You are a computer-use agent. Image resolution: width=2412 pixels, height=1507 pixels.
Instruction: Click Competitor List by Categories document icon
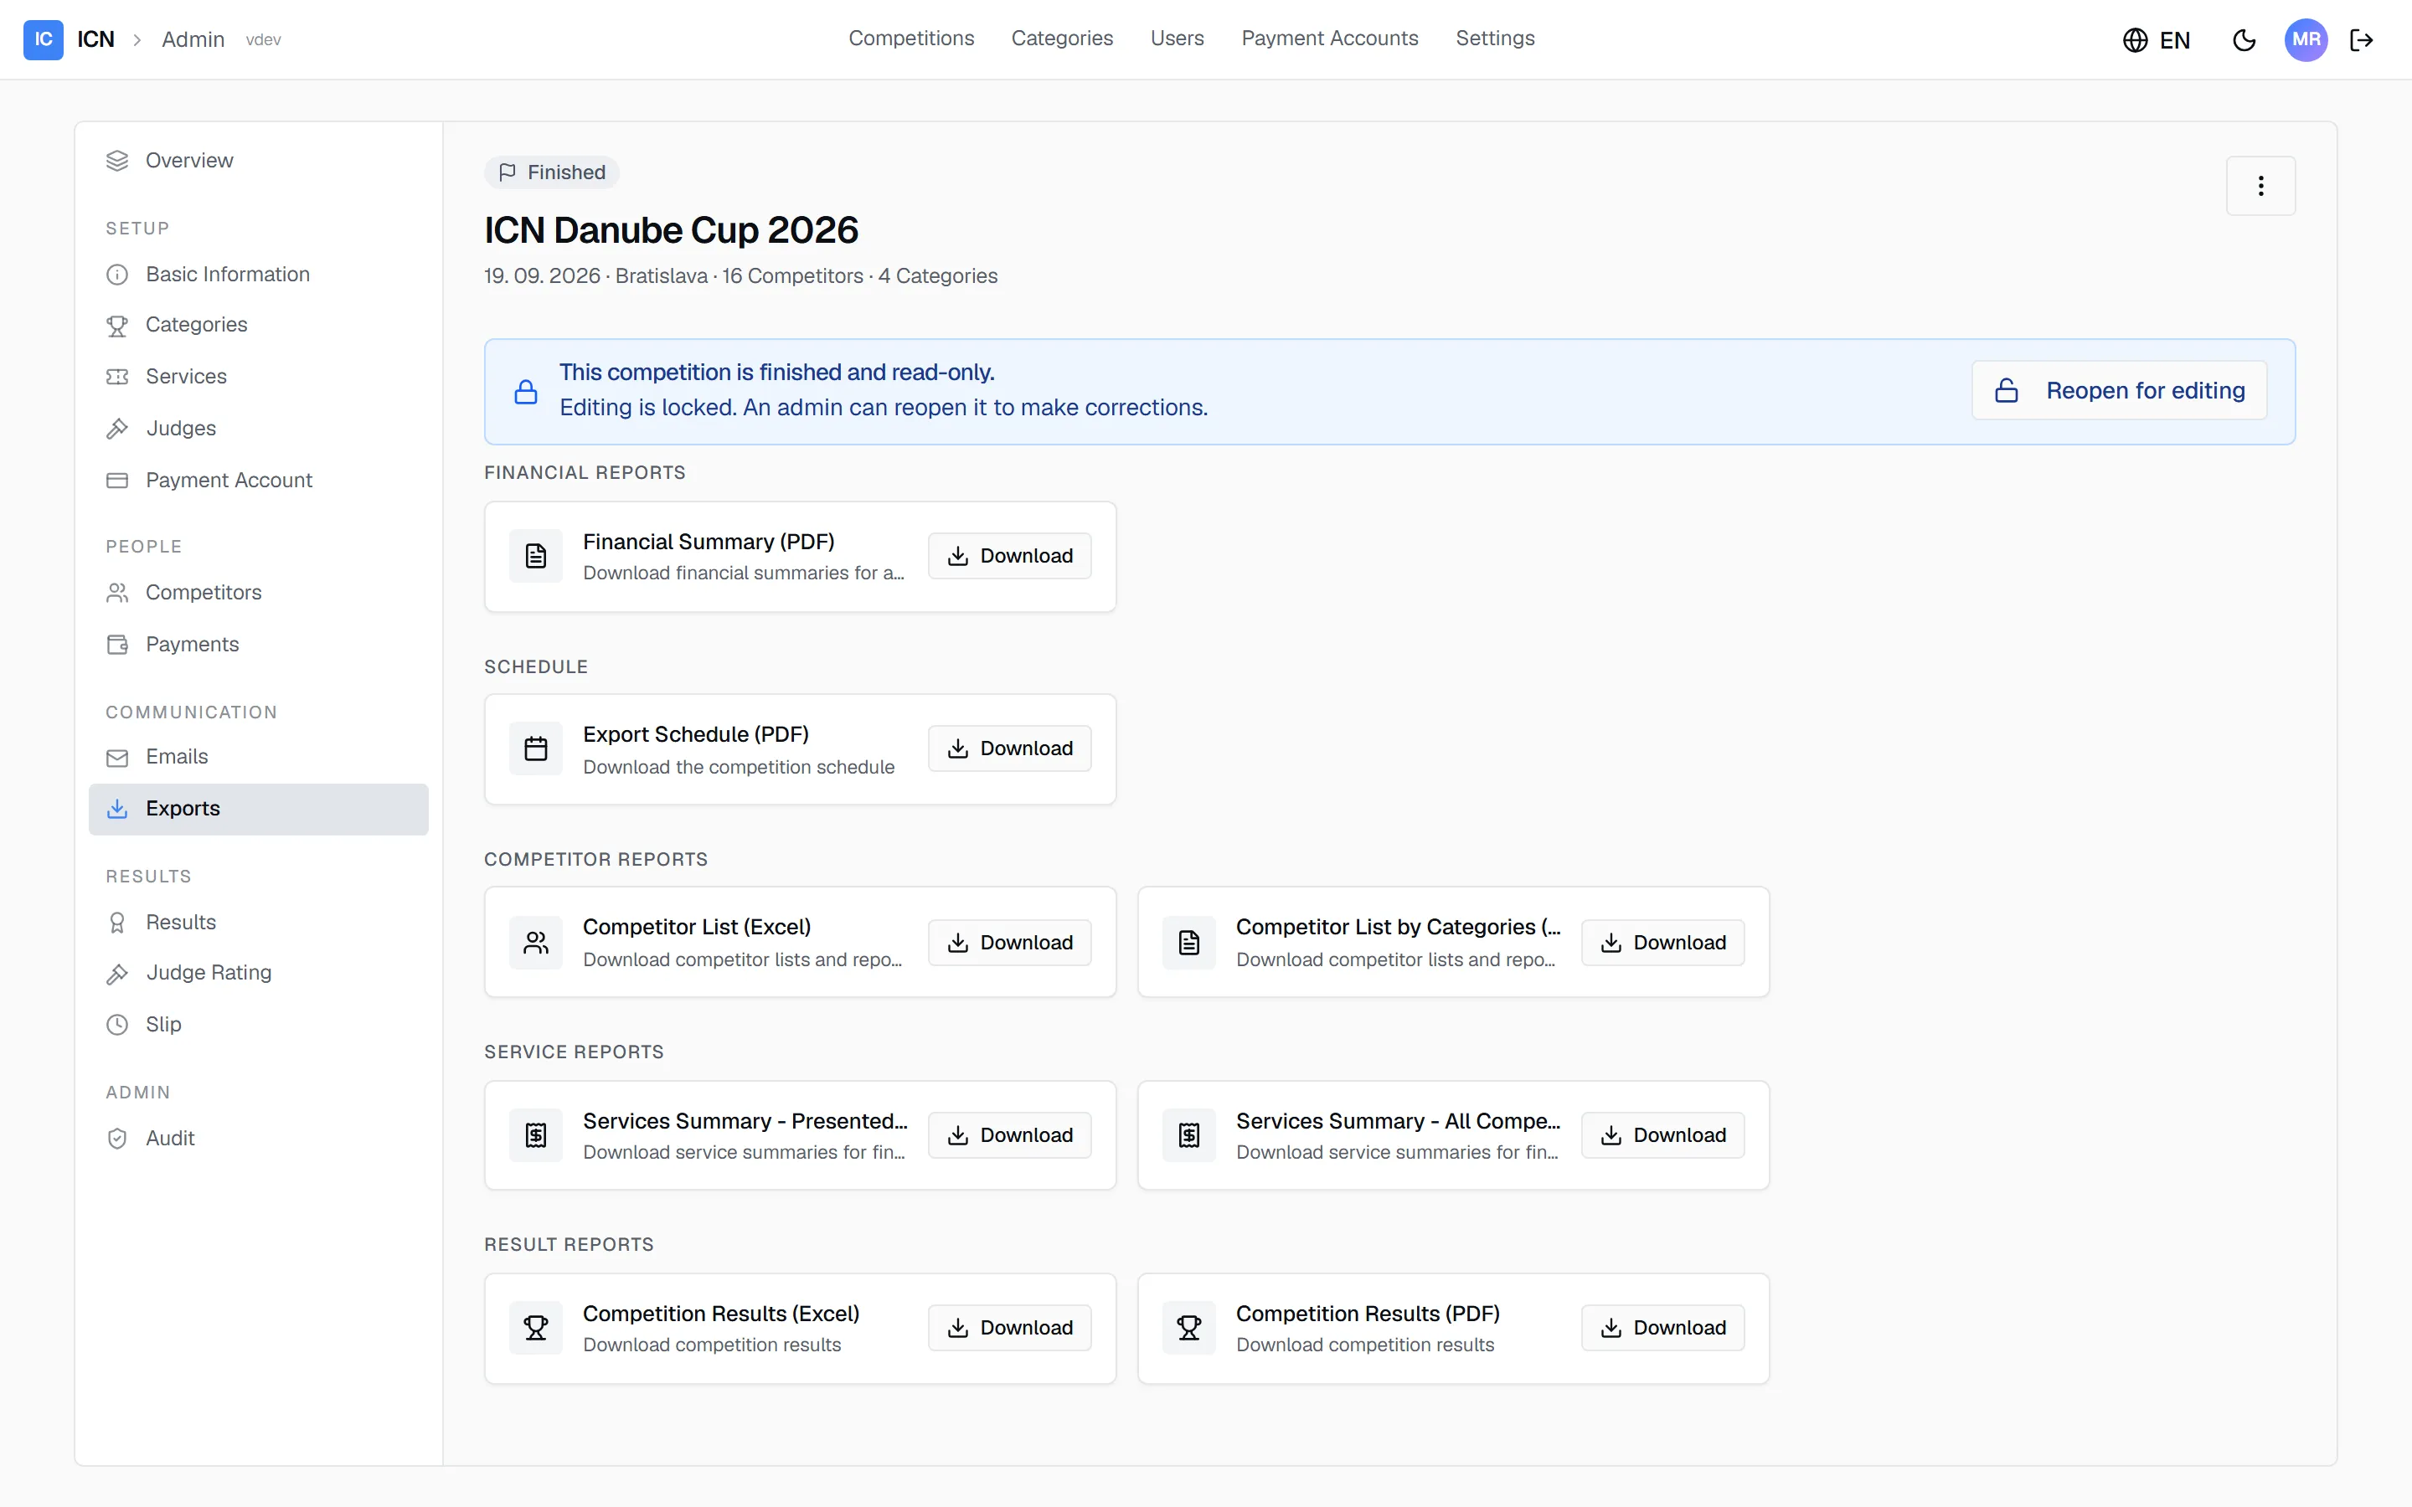[x=1189, y=942]
